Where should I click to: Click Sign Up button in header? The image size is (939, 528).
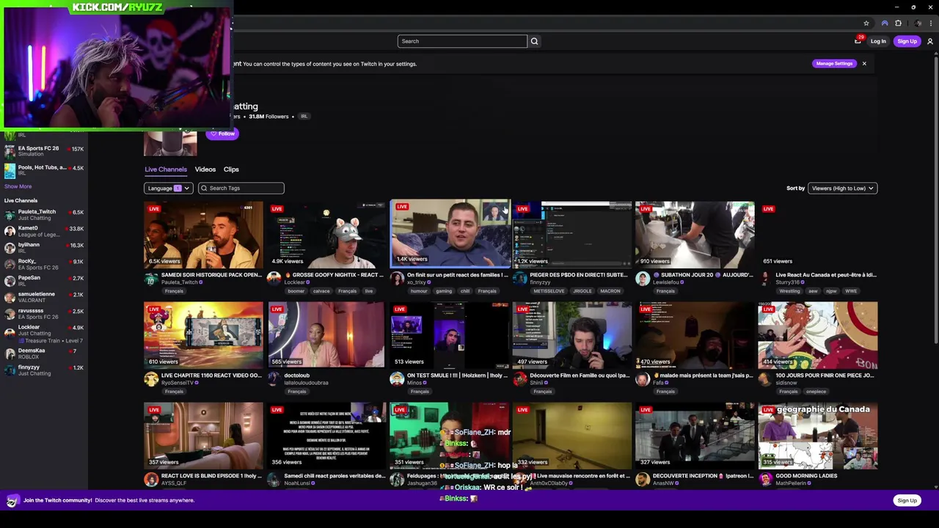[x=907, y=41]
